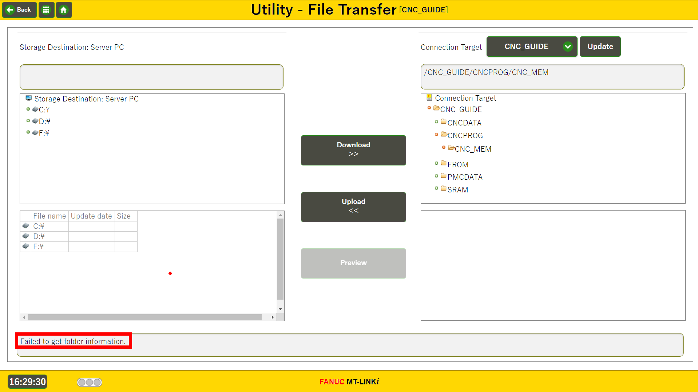Expand the FROM folder node

pyautogui.click(x=436, y=163)
